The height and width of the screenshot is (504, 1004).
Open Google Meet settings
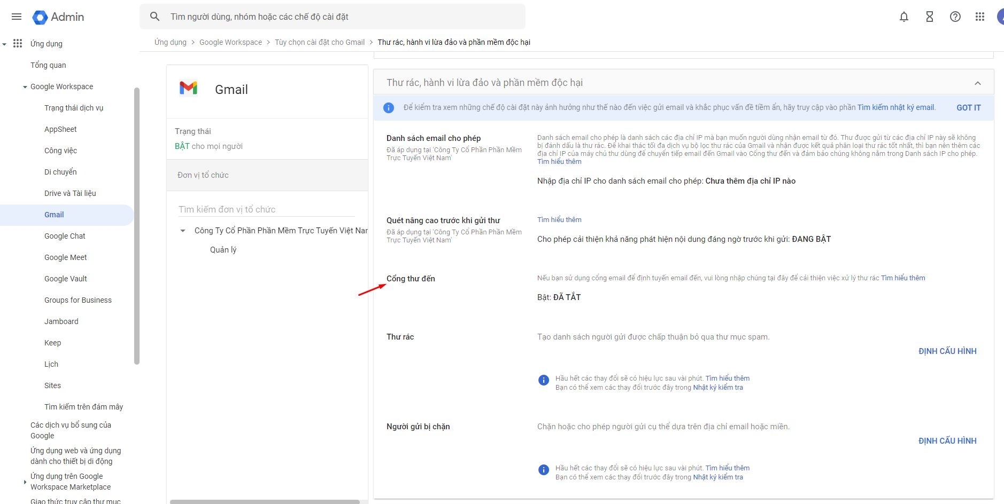[65, 257]
